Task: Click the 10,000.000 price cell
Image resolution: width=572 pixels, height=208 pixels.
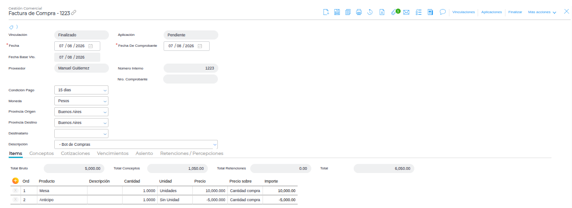Action: pos(210,191)
